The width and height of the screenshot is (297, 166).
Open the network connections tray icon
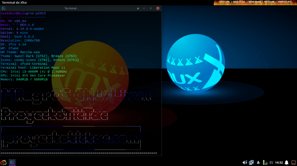tap(251, 163)
